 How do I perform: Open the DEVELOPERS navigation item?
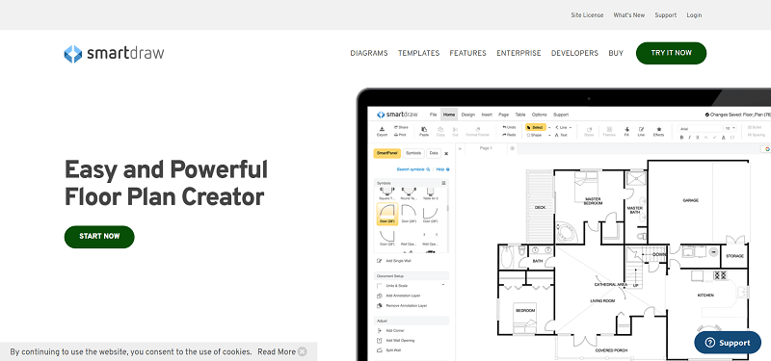click(x=574, y=53)
